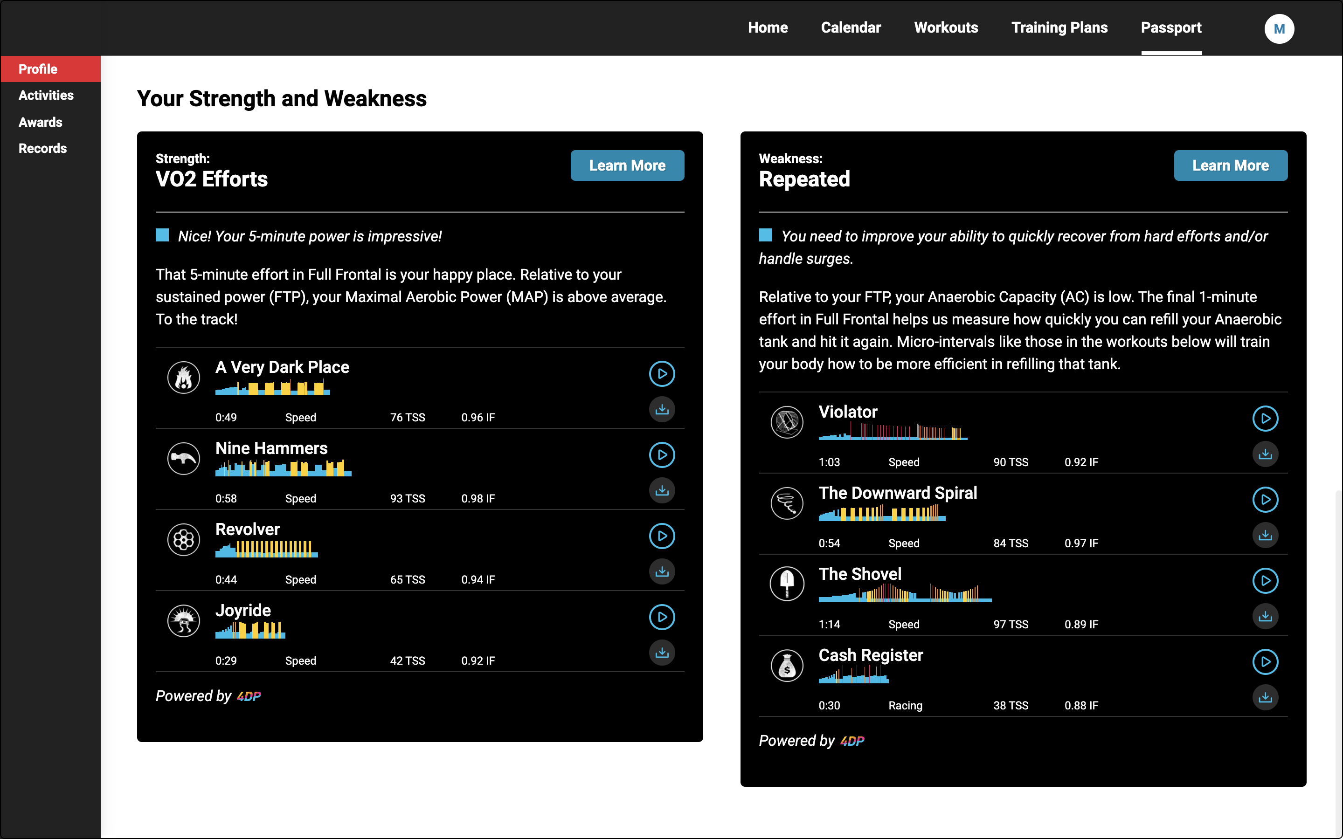1343x839 pixels.
Task: Click The Downward Spiral profile graph
Action: pyautogui.click(x=882, y=513)
